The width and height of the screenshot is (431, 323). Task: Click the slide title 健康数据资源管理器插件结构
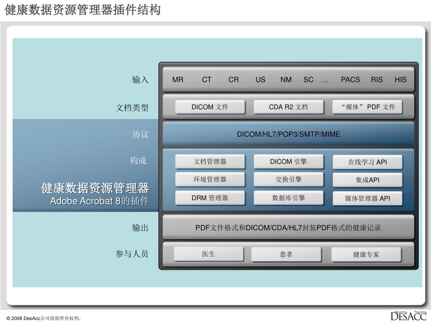coord(82,10)
